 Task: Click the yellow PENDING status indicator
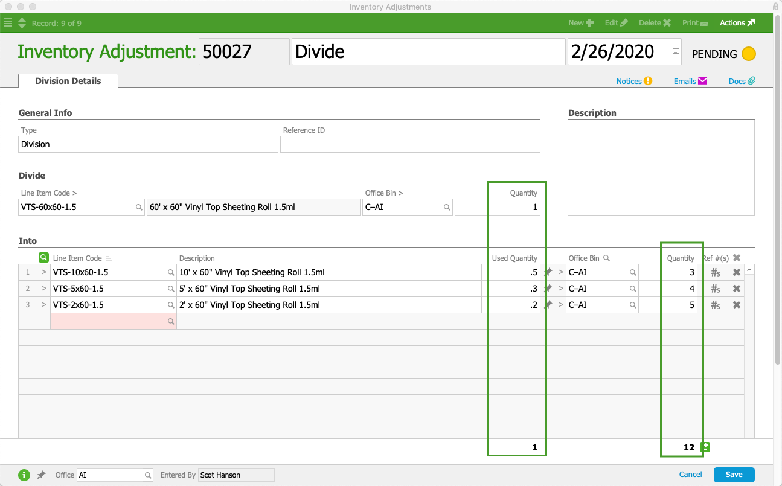coord(749,54)
